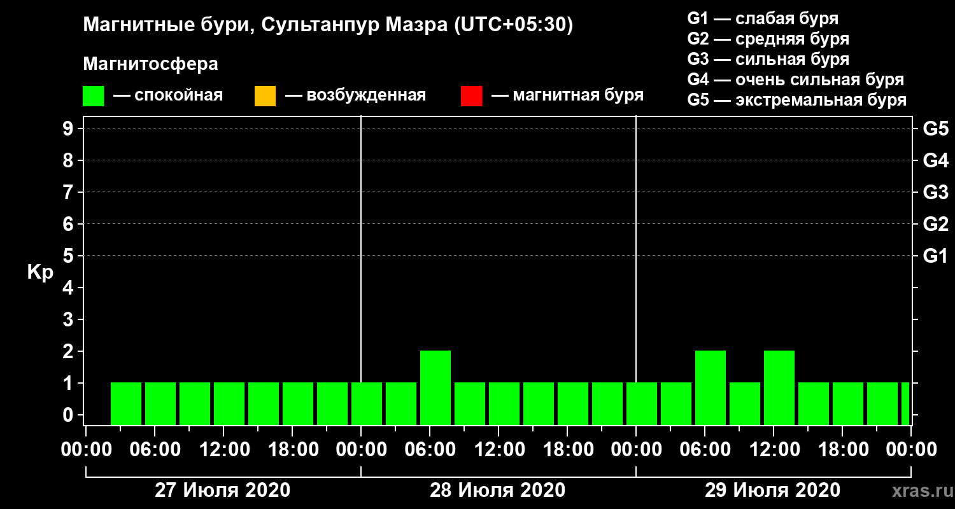Click the Kp 2 bar at 06:00 on 29 Июля
955x509 pixels.
711,387
